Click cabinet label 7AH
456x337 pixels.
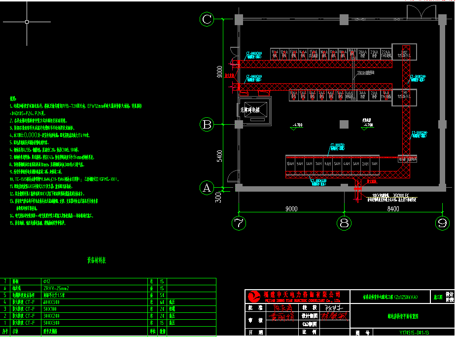pyautogui.click(x=318, y=164)
